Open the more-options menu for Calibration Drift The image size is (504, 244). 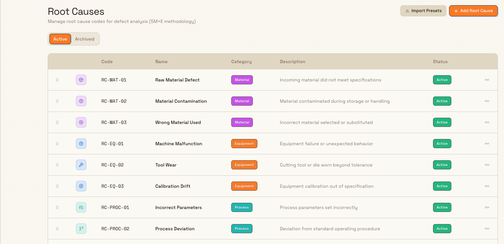487,186
